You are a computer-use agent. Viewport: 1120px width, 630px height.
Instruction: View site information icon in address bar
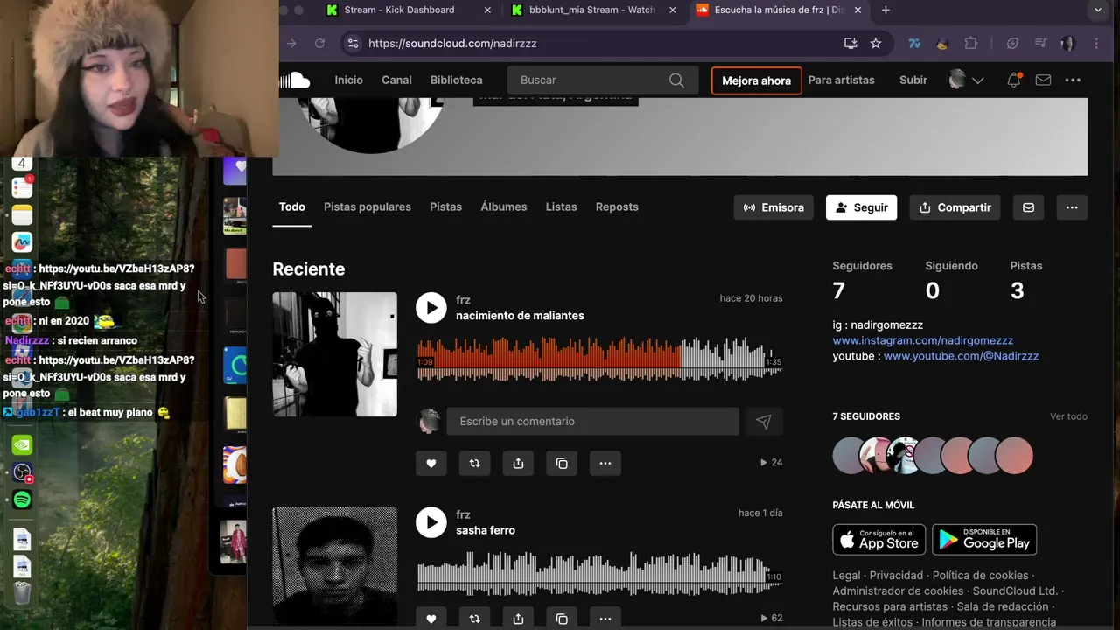(x=353, y=43)
